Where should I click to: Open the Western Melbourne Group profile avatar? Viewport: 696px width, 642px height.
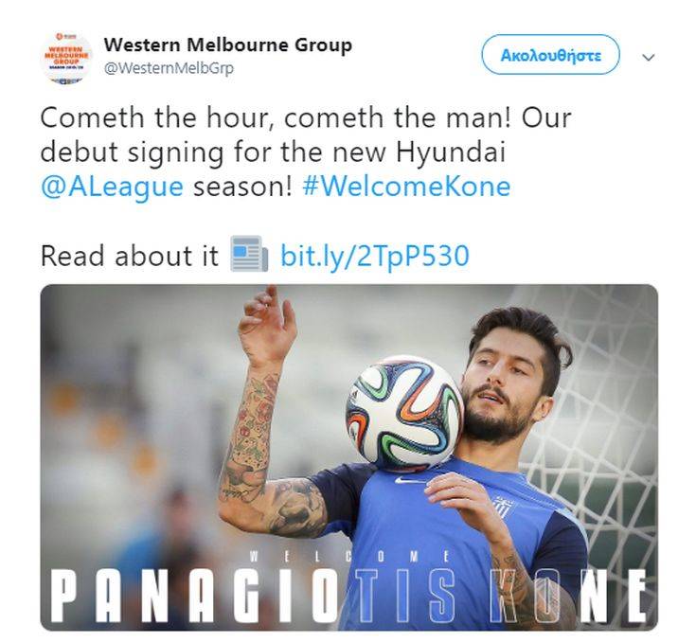pos(66,58)
